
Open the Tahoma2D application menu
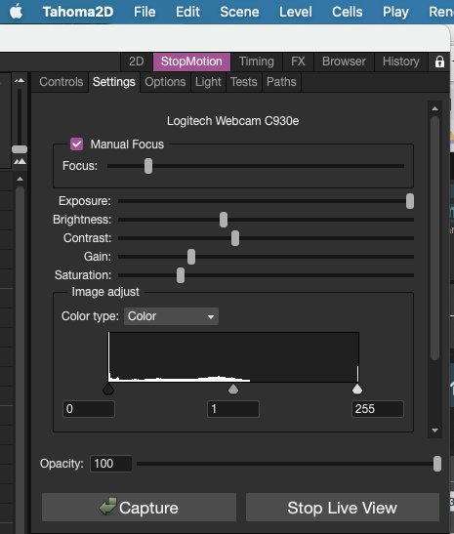tap(78, 12)
